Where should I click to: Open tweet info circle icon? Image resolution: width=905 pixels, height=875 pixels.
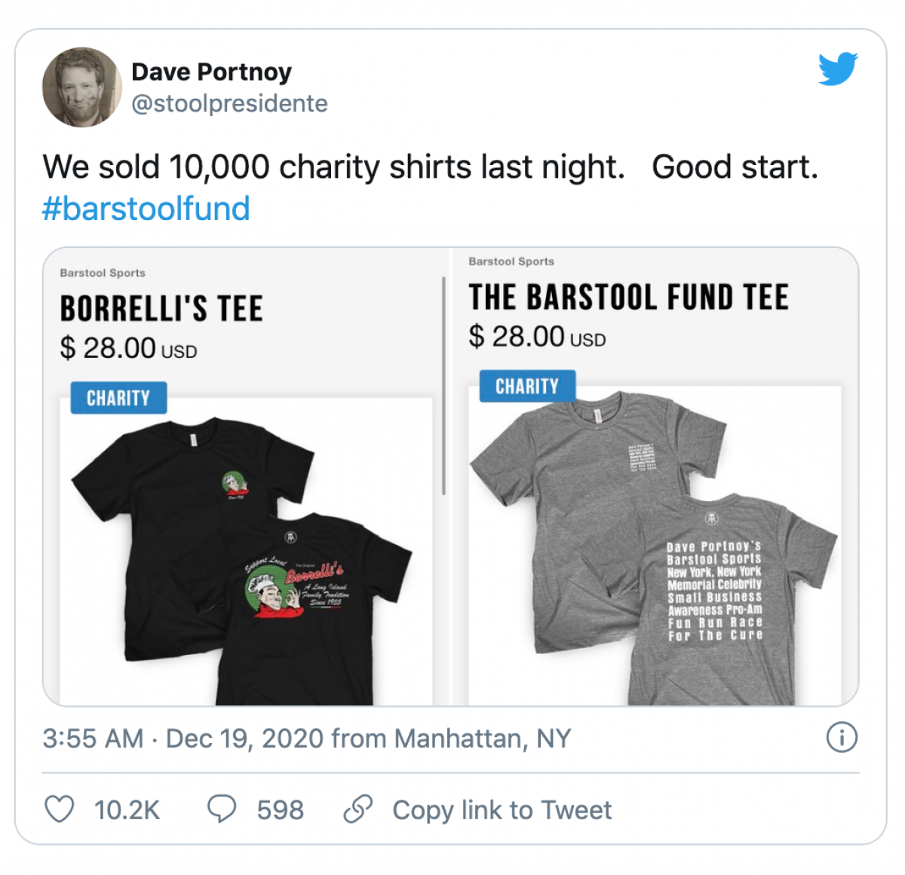coord(842,737)
